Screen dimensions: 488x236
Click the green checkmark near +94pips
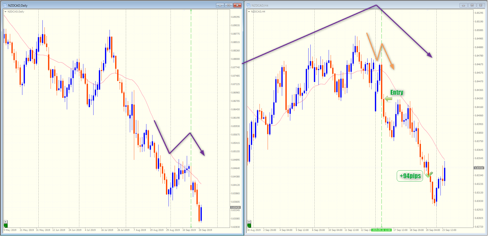click(x=429, y=175)
